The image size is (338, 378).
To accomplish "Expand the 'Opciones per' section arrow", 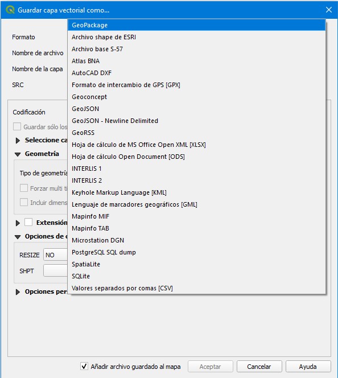I will (x=18, y=292).
